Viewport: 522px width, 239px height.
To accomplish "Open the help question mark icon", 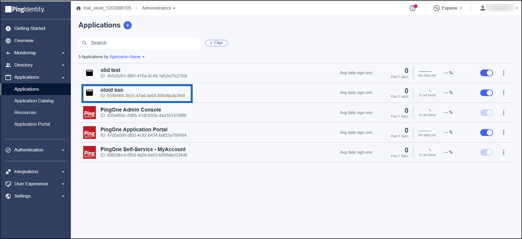I will click(413, 8).
